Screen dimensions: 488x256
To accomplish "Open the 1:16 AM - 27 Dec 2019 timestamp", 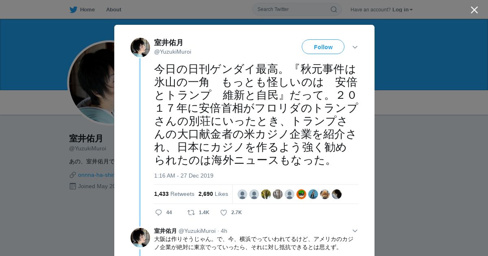I will pyautogui.click(x=184, y=176).
